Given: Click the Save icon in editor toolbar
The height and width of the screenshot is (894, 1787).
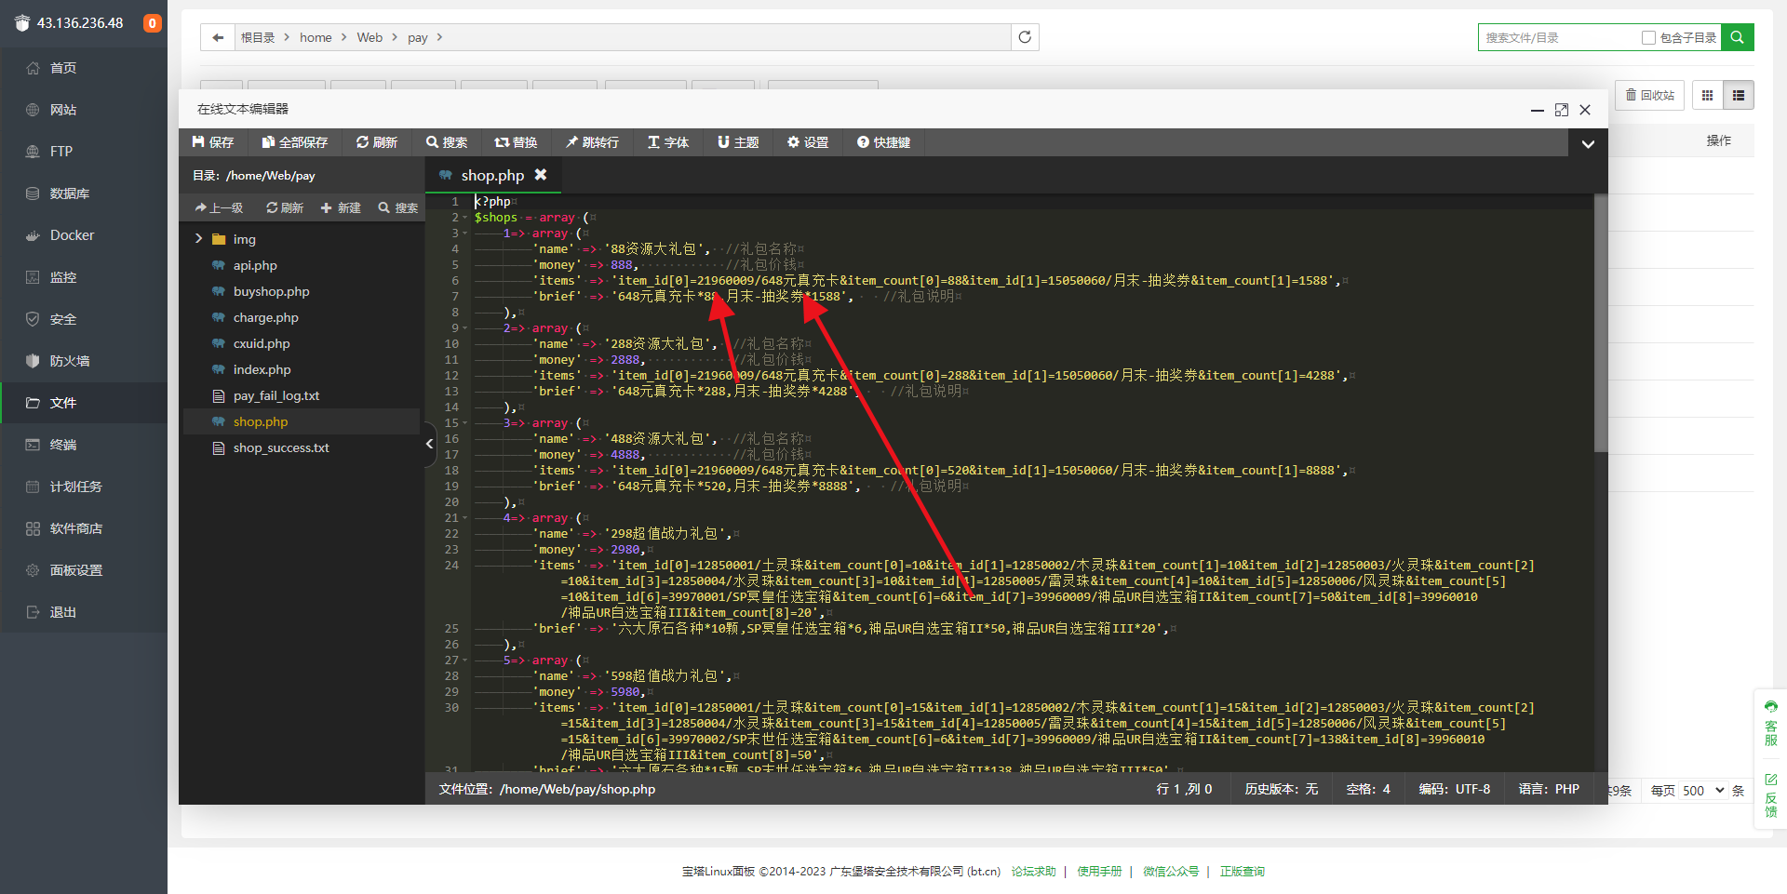Looking at the screenshot, I should 198,142.
